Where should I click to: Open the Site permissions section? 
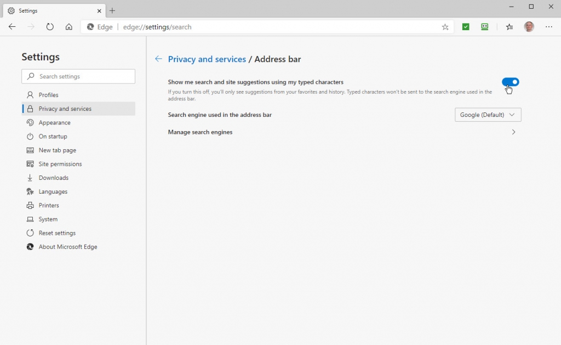coord(60,163)
